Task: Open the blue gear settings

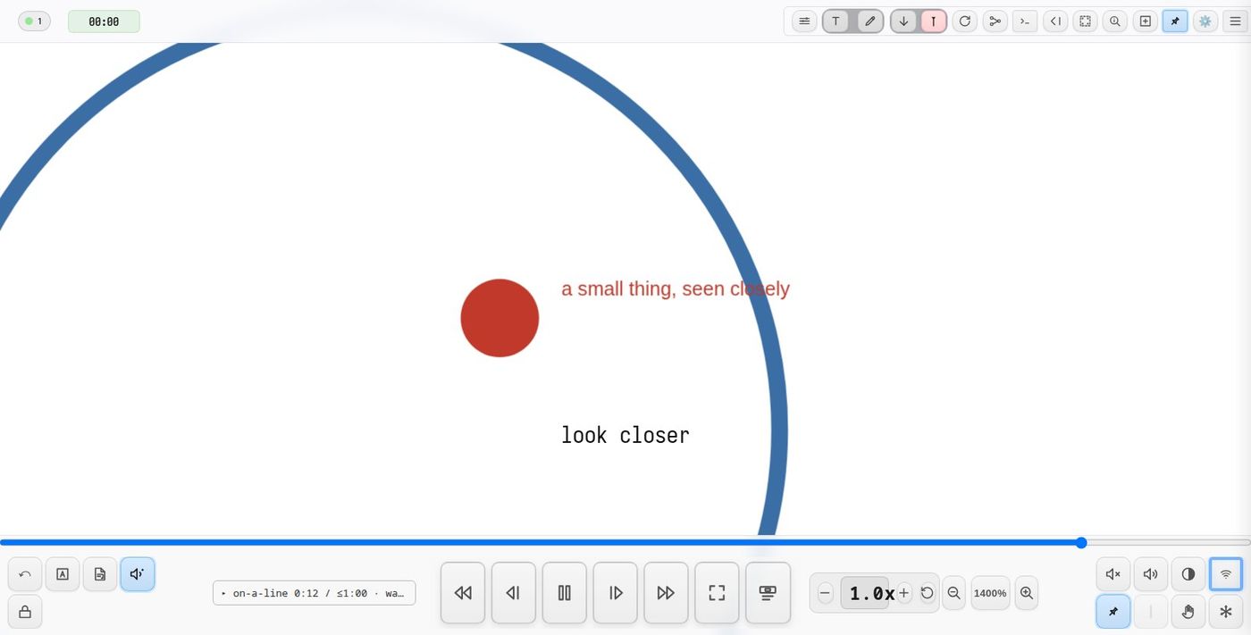Action: (x=1205, y=21)
